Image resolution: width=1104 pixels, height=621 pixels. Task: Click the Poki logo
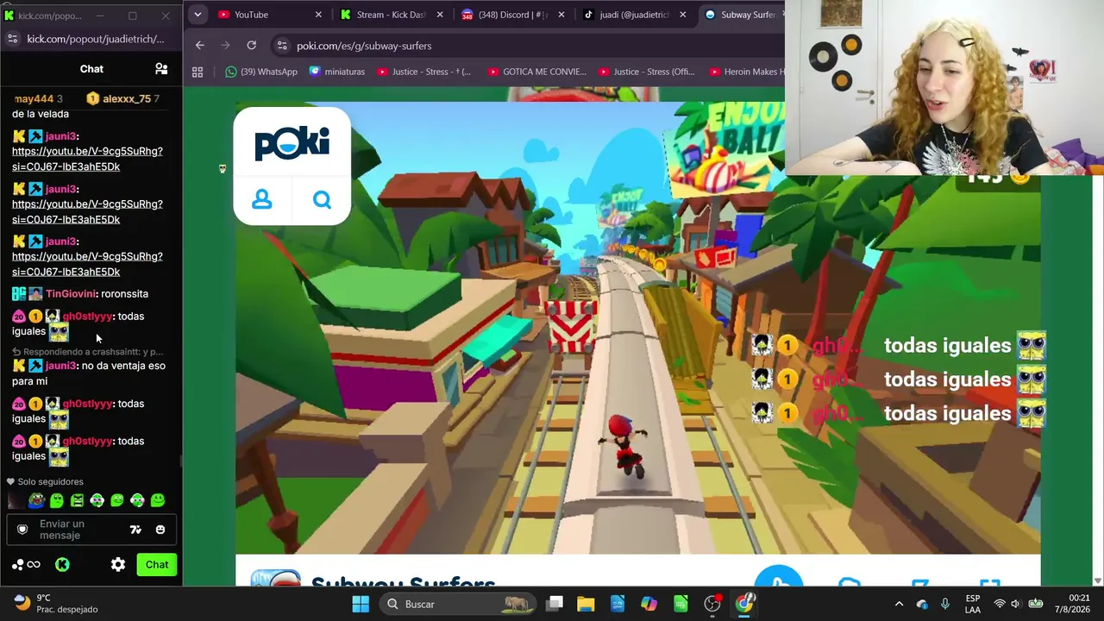pyautogui.click(x=292, y=142)
